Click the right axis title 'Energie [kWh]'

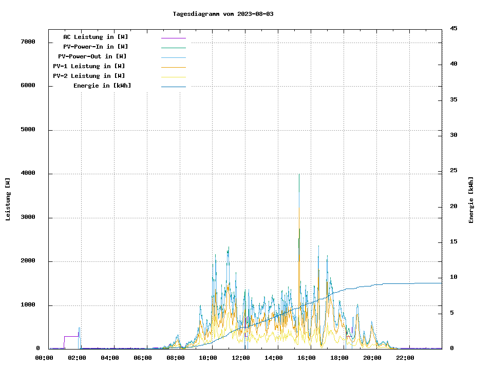471,200
